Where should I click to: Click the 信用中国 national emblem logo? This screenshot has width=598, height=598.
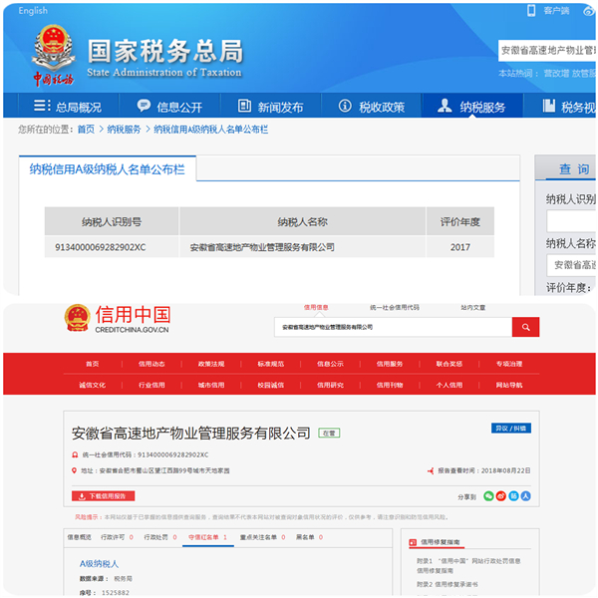78,318
